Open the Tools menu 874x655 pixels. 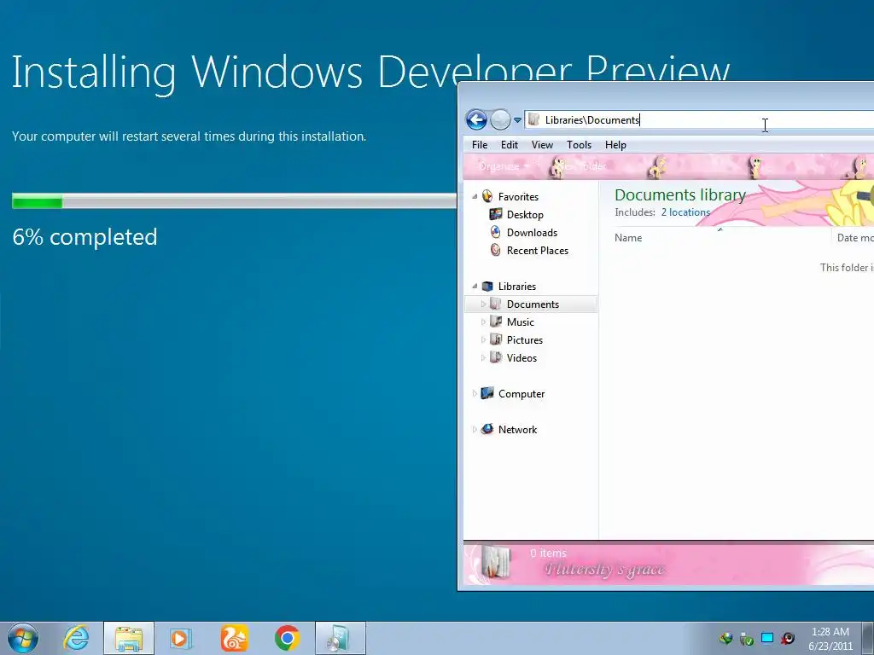coord(579,145)
